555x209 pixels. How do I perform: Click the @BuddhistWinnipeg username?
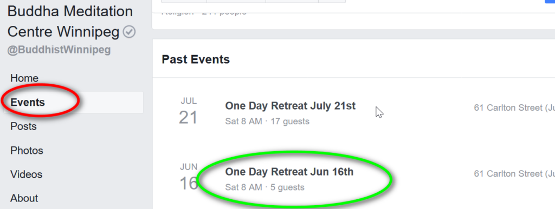59,50
